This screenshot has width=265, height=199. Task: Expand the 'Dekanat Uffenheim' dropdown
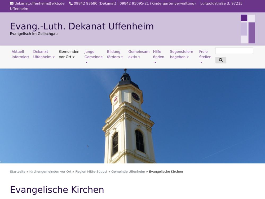(x=44, y=54)
